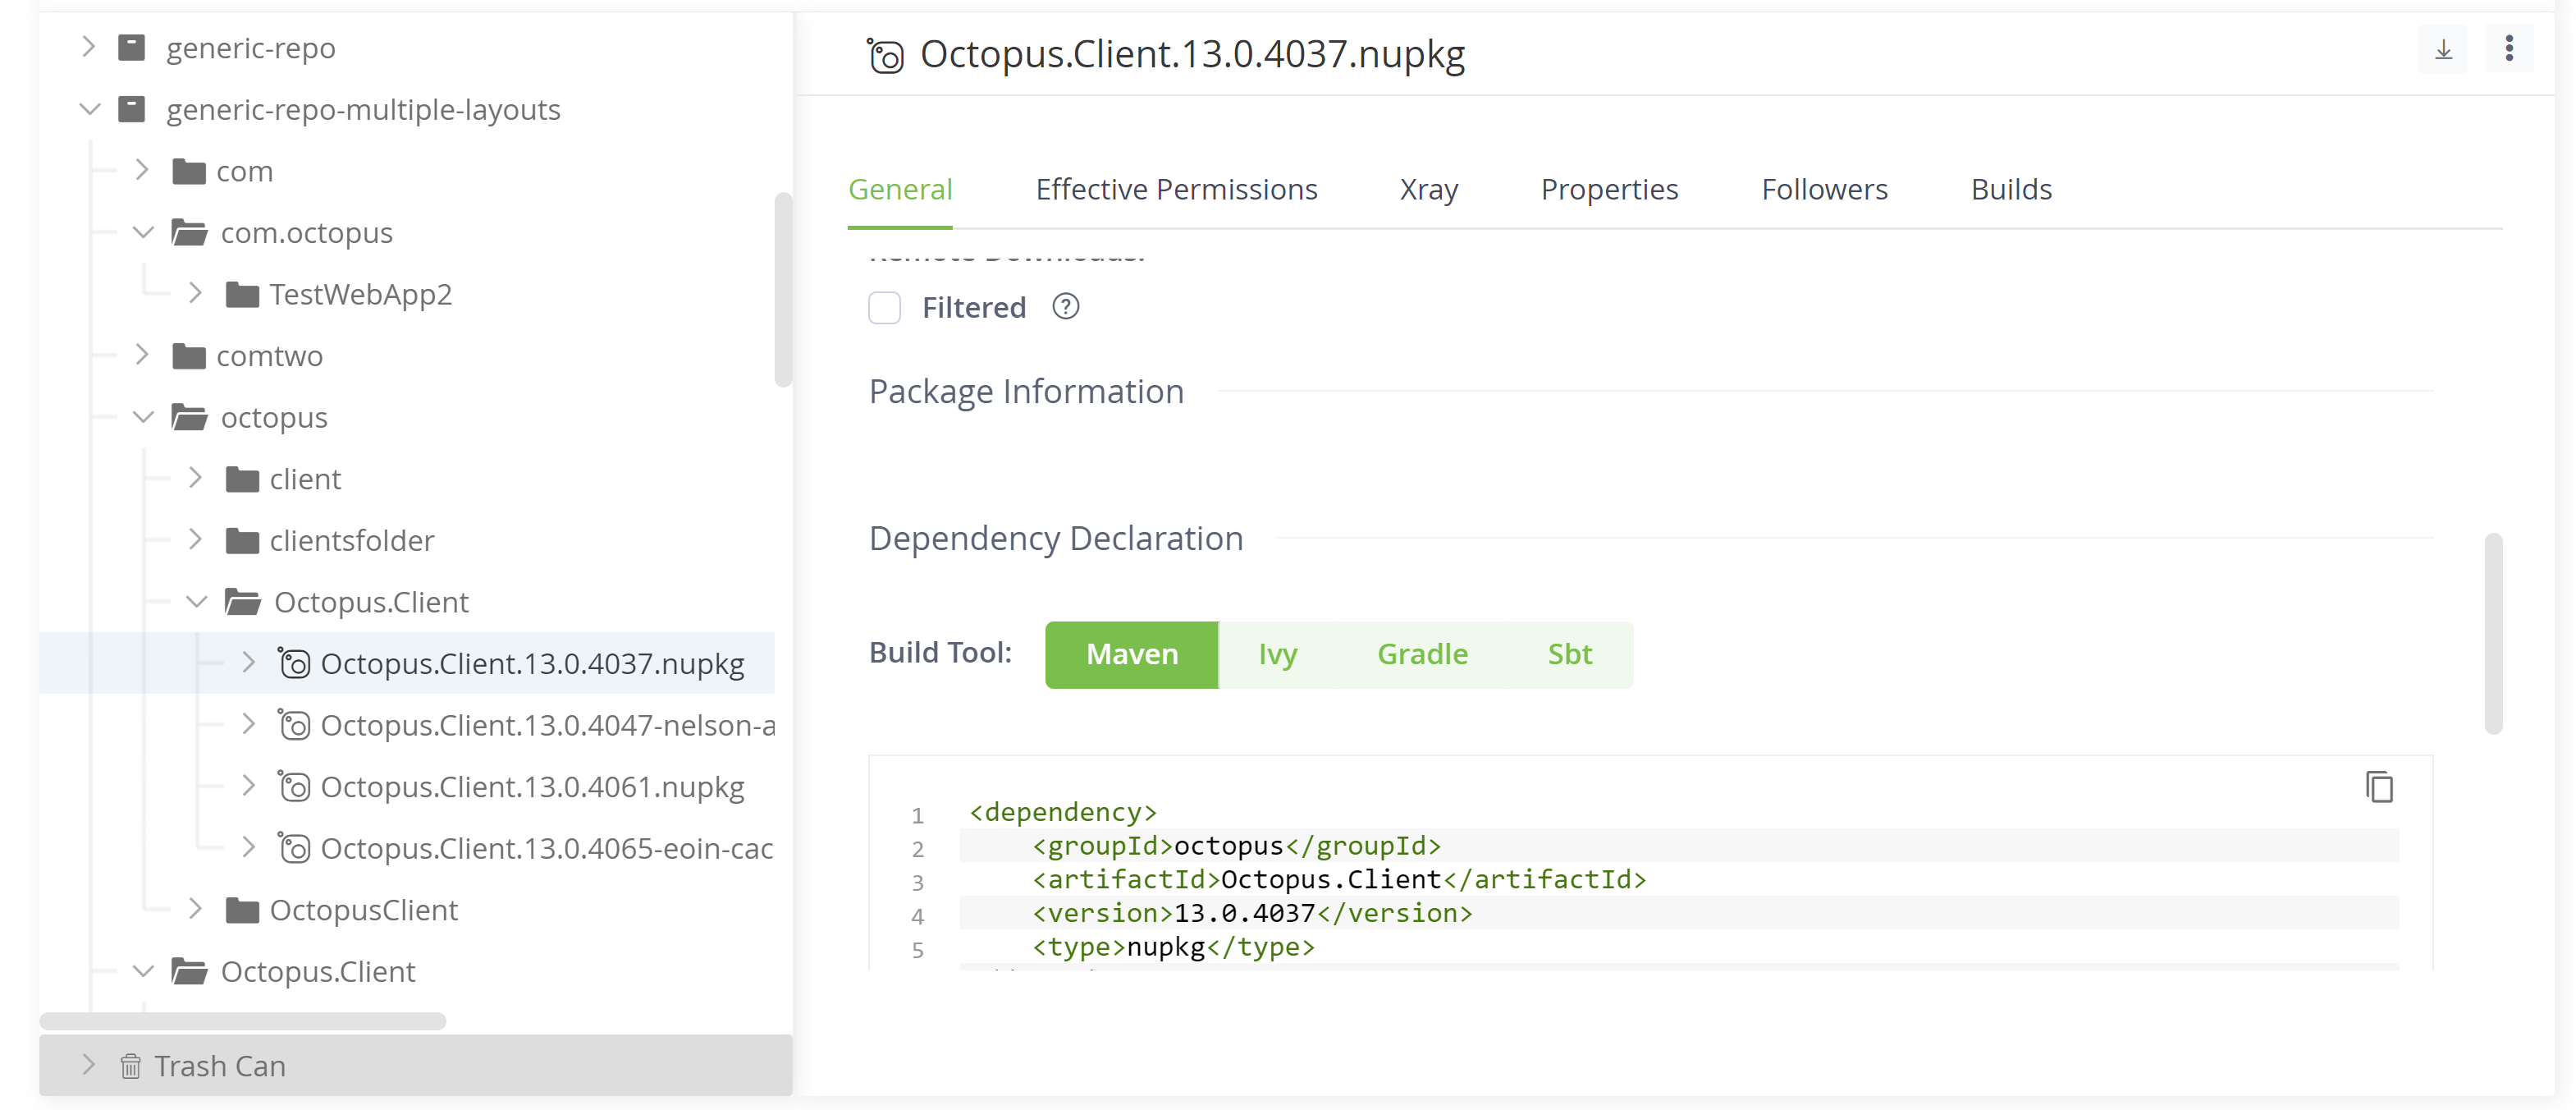Click the Trash Can bin icon
Viewport: 2576px width, 1110px height.
coord(130,1066)
